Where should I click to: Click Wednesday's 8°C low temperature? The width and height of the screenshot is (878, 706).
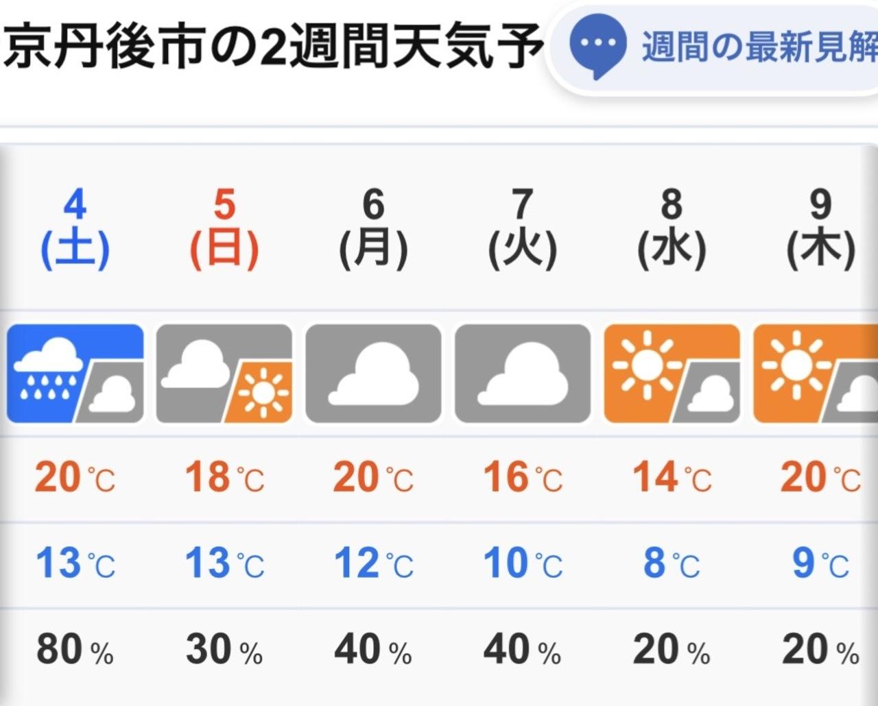[672, 563]
